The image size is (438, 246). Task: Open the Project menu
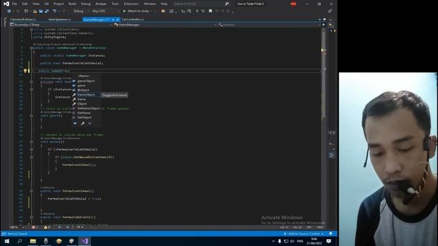click(x=59, y=4)
